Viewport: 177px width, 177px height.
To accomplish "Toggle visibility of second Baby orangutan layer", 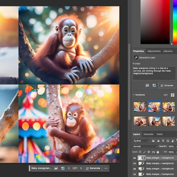I will [135, 163].
